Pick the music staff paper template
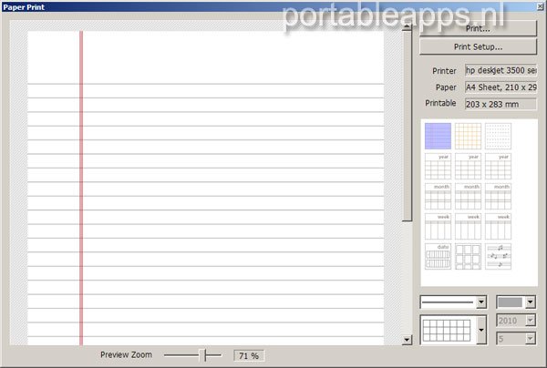 498,256
